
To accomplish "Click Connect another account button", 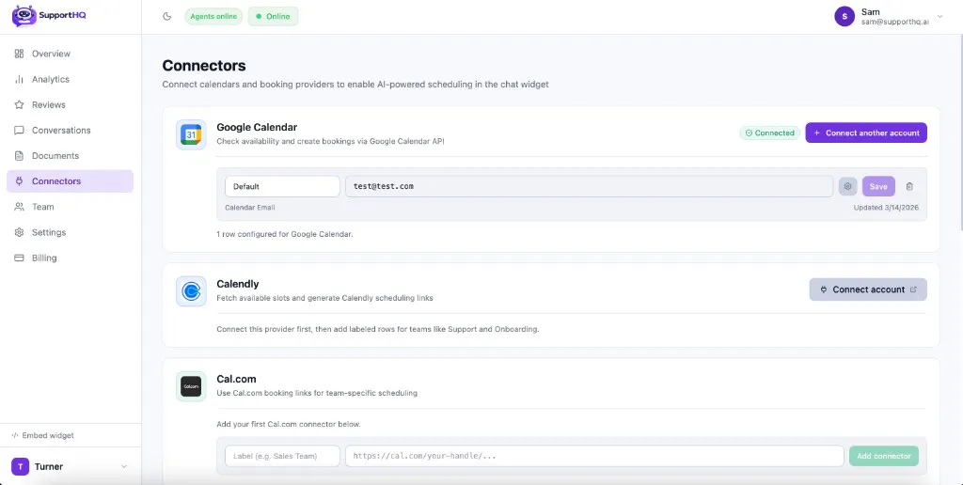I will point(866,133).
